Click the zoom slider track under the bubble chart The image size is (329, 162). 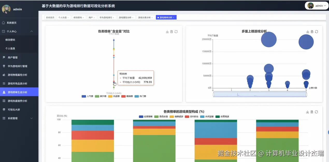tap(260, 94)
